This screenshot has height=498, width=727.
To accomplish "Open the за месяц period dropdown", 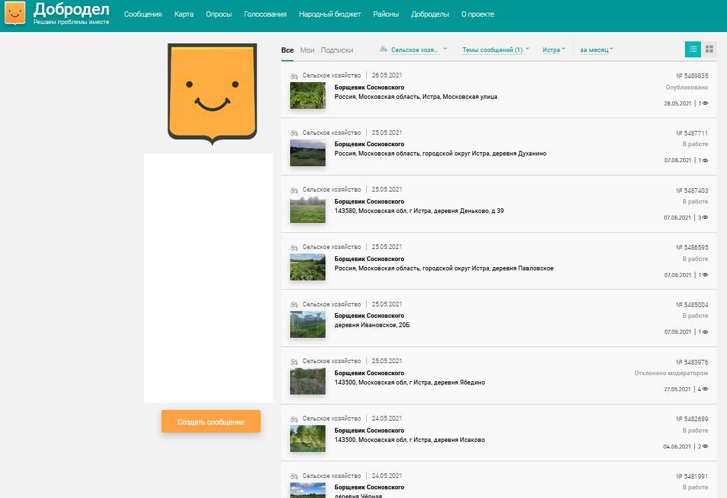I will point(596,50).
